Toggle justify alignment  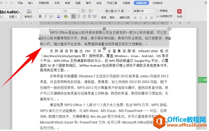pyautogui.click(x=89, y=16)
